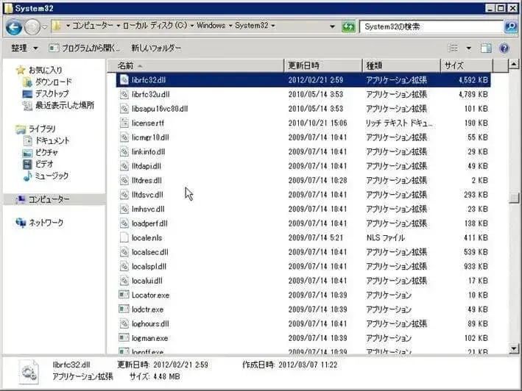The width and height of the screenshot is (522, 391).
Task: Click the libsapu16vc80.dll file icon
Action: [x=124, y=109]
